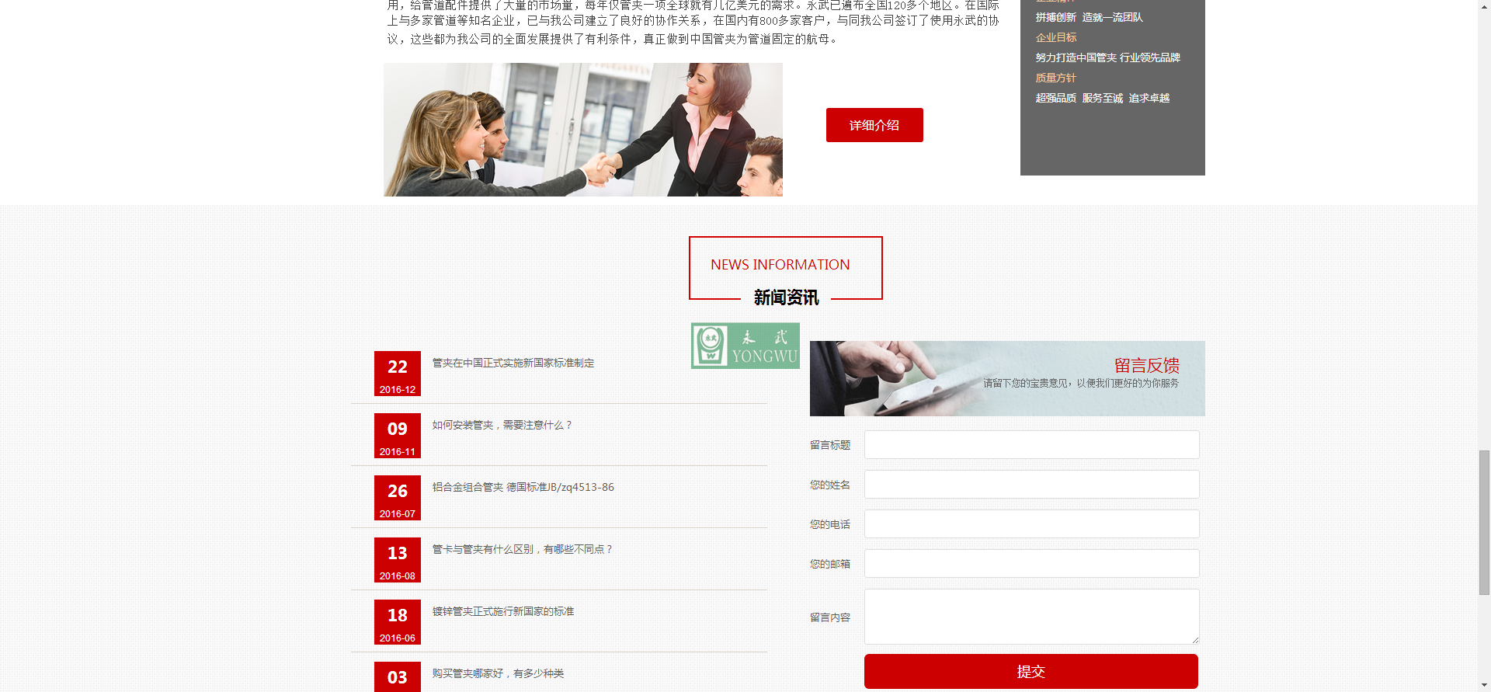Click the 您的姓名 field label
This screenshot has width=1491, height=692.
pos(830,485)
